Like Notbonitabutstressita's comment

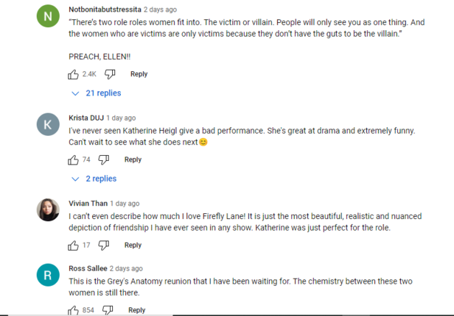pos(73,74)
